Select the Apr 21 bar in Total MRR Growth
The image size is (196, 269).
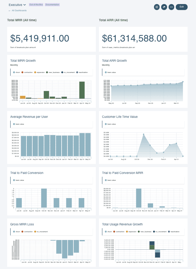82,90
